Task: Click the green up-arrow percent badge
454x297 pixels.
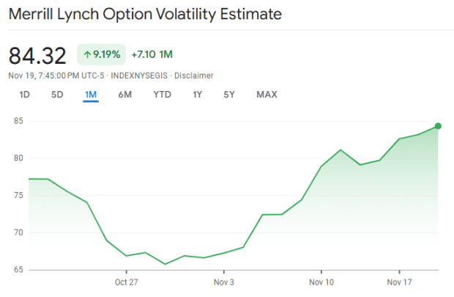Action: tap(100, 54)
